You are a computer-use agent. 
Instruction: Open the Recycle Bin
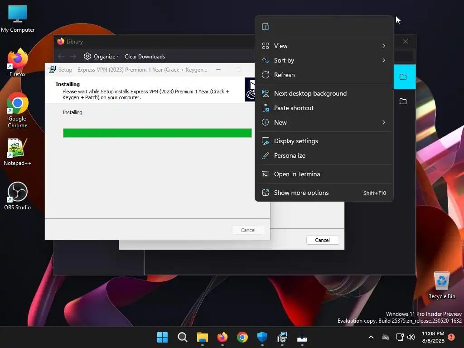pos(441,285)
